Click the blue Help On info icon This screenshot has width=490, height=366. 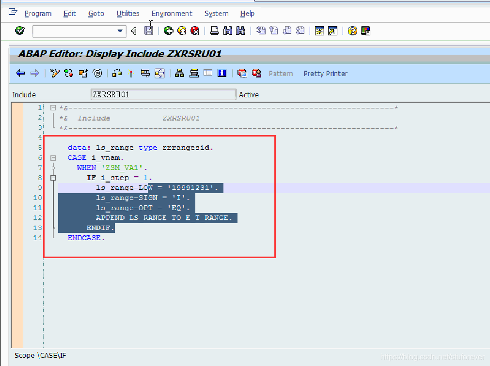[222, 73]
